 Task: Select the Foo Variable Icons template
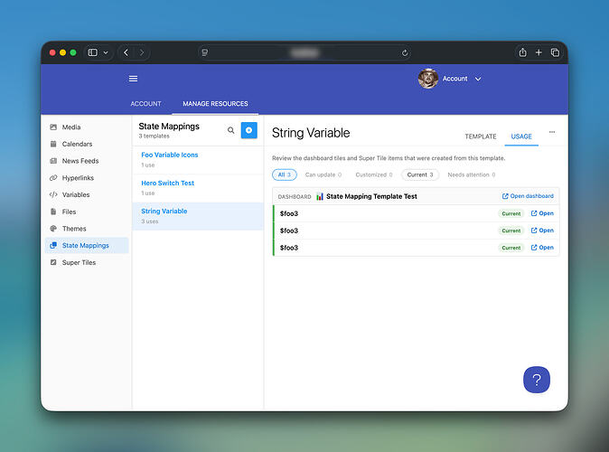tap(198, 160)
